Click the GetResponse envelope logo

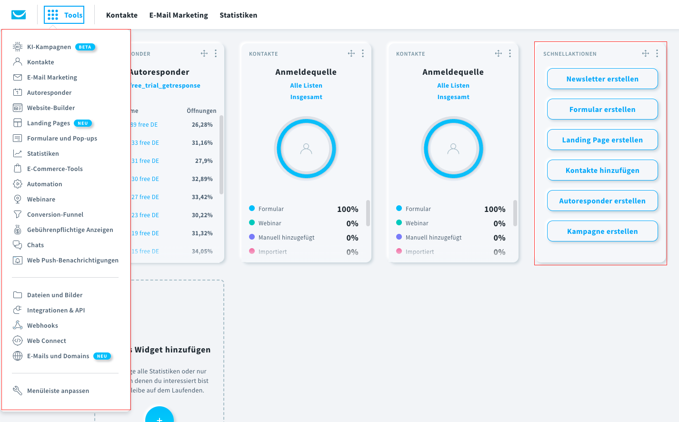(19, 15)
